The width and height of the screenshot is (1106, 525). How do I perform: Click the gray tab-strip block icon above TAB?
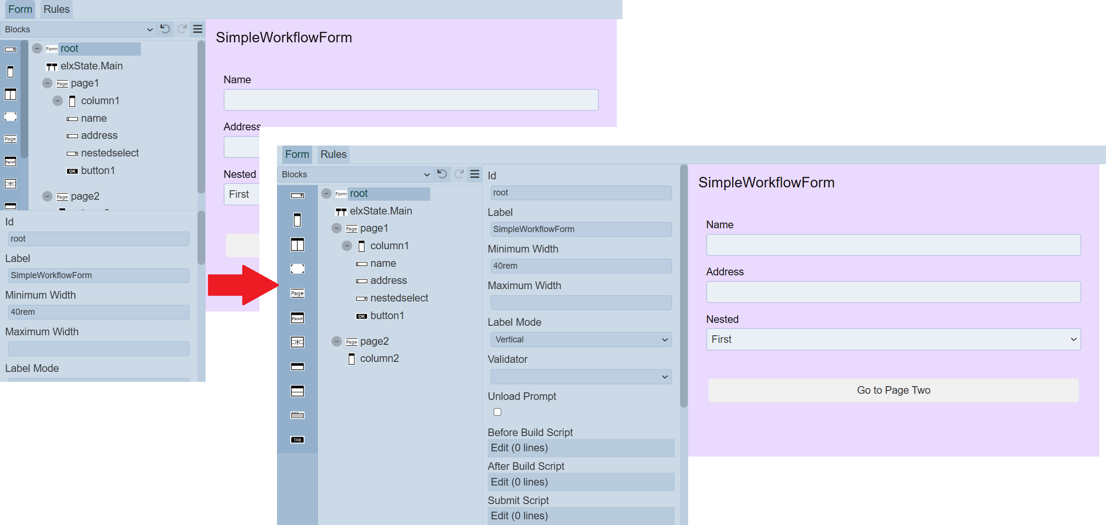pyautogui.click(x=297, y=415)
